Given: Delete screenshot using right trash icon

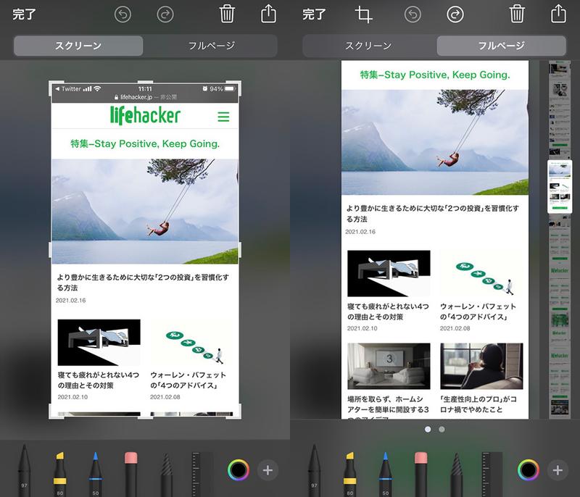Looking at the screenshot, I should (517, 14).
